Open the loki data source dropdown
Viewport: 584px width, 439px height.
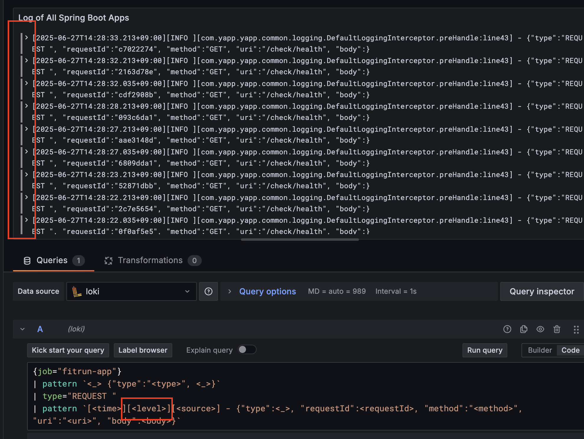(132, 291)
